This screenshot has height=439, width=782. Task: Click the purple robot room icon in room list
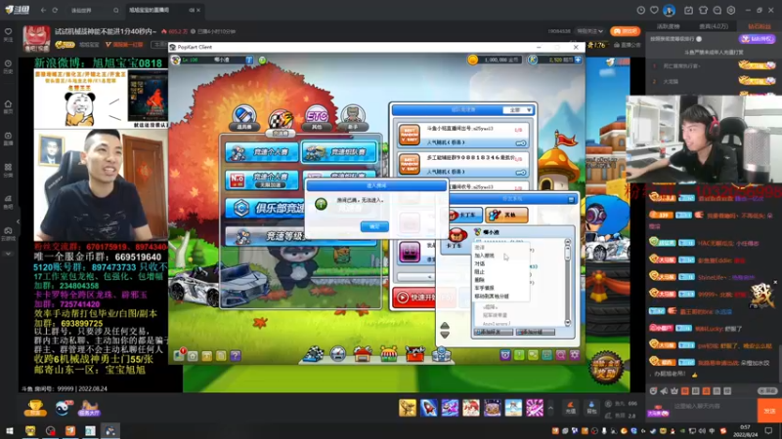[x=410, y=252]
